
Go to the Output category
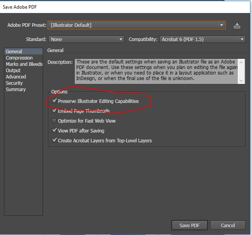click(23, 71)
